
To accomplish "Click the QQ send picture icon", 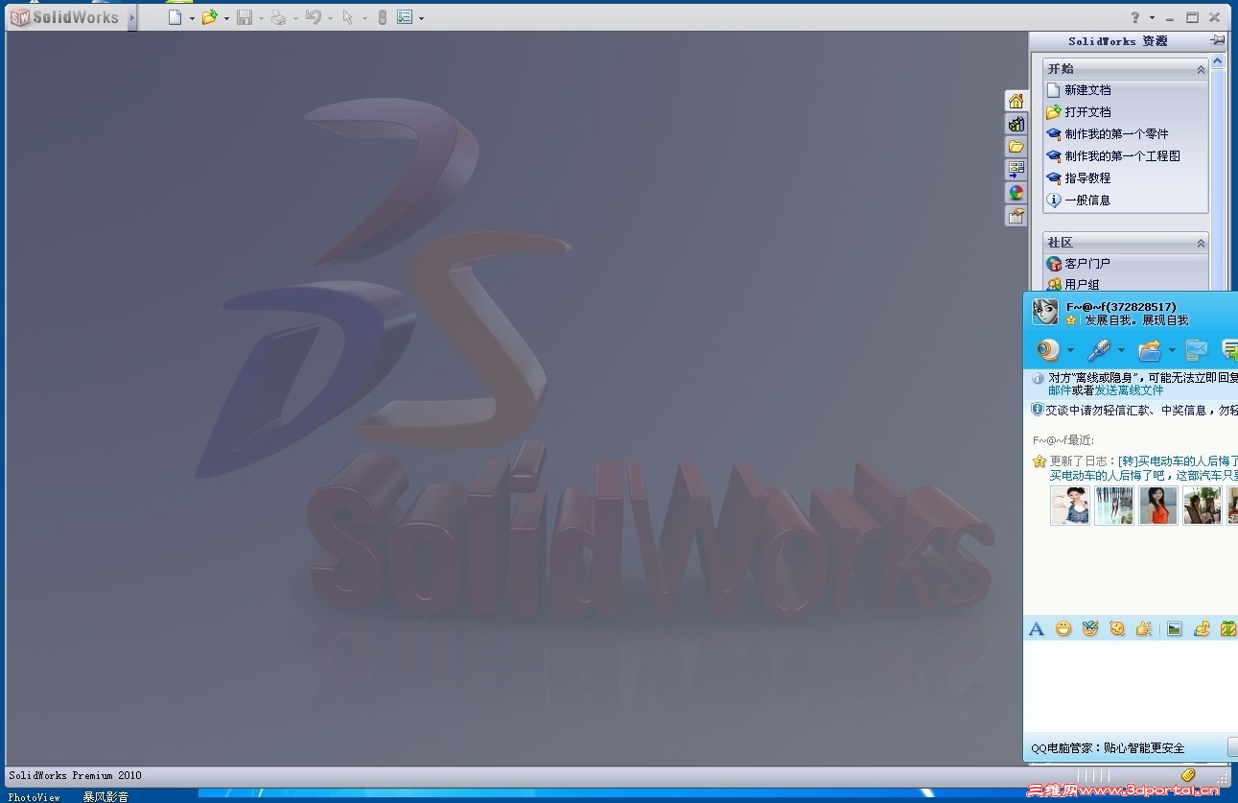I will pos(1174,629).
